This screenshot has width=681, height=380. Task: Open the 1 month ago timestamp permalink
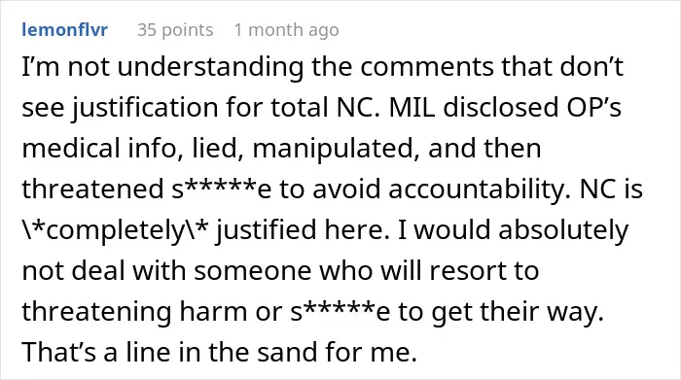pyautogui.click(x=287, y=30)
